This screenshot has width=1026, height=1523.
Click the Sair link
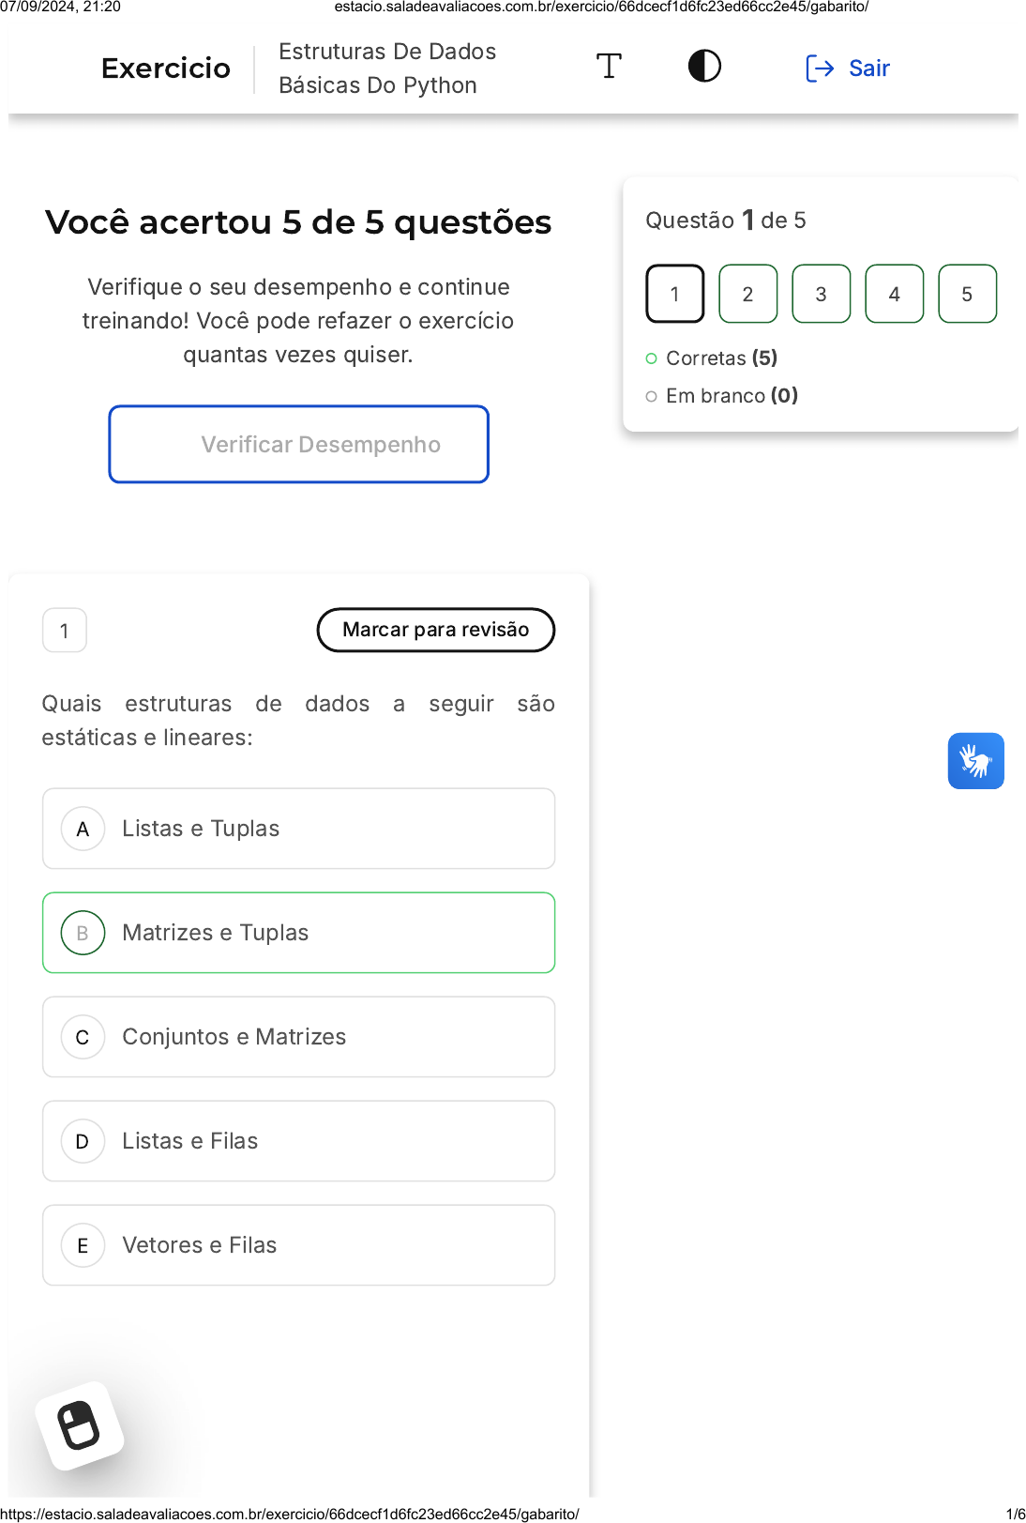[x=868, y=69]
